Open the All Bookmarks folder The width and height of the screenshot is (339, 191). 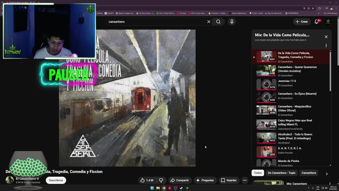(331, 13)
